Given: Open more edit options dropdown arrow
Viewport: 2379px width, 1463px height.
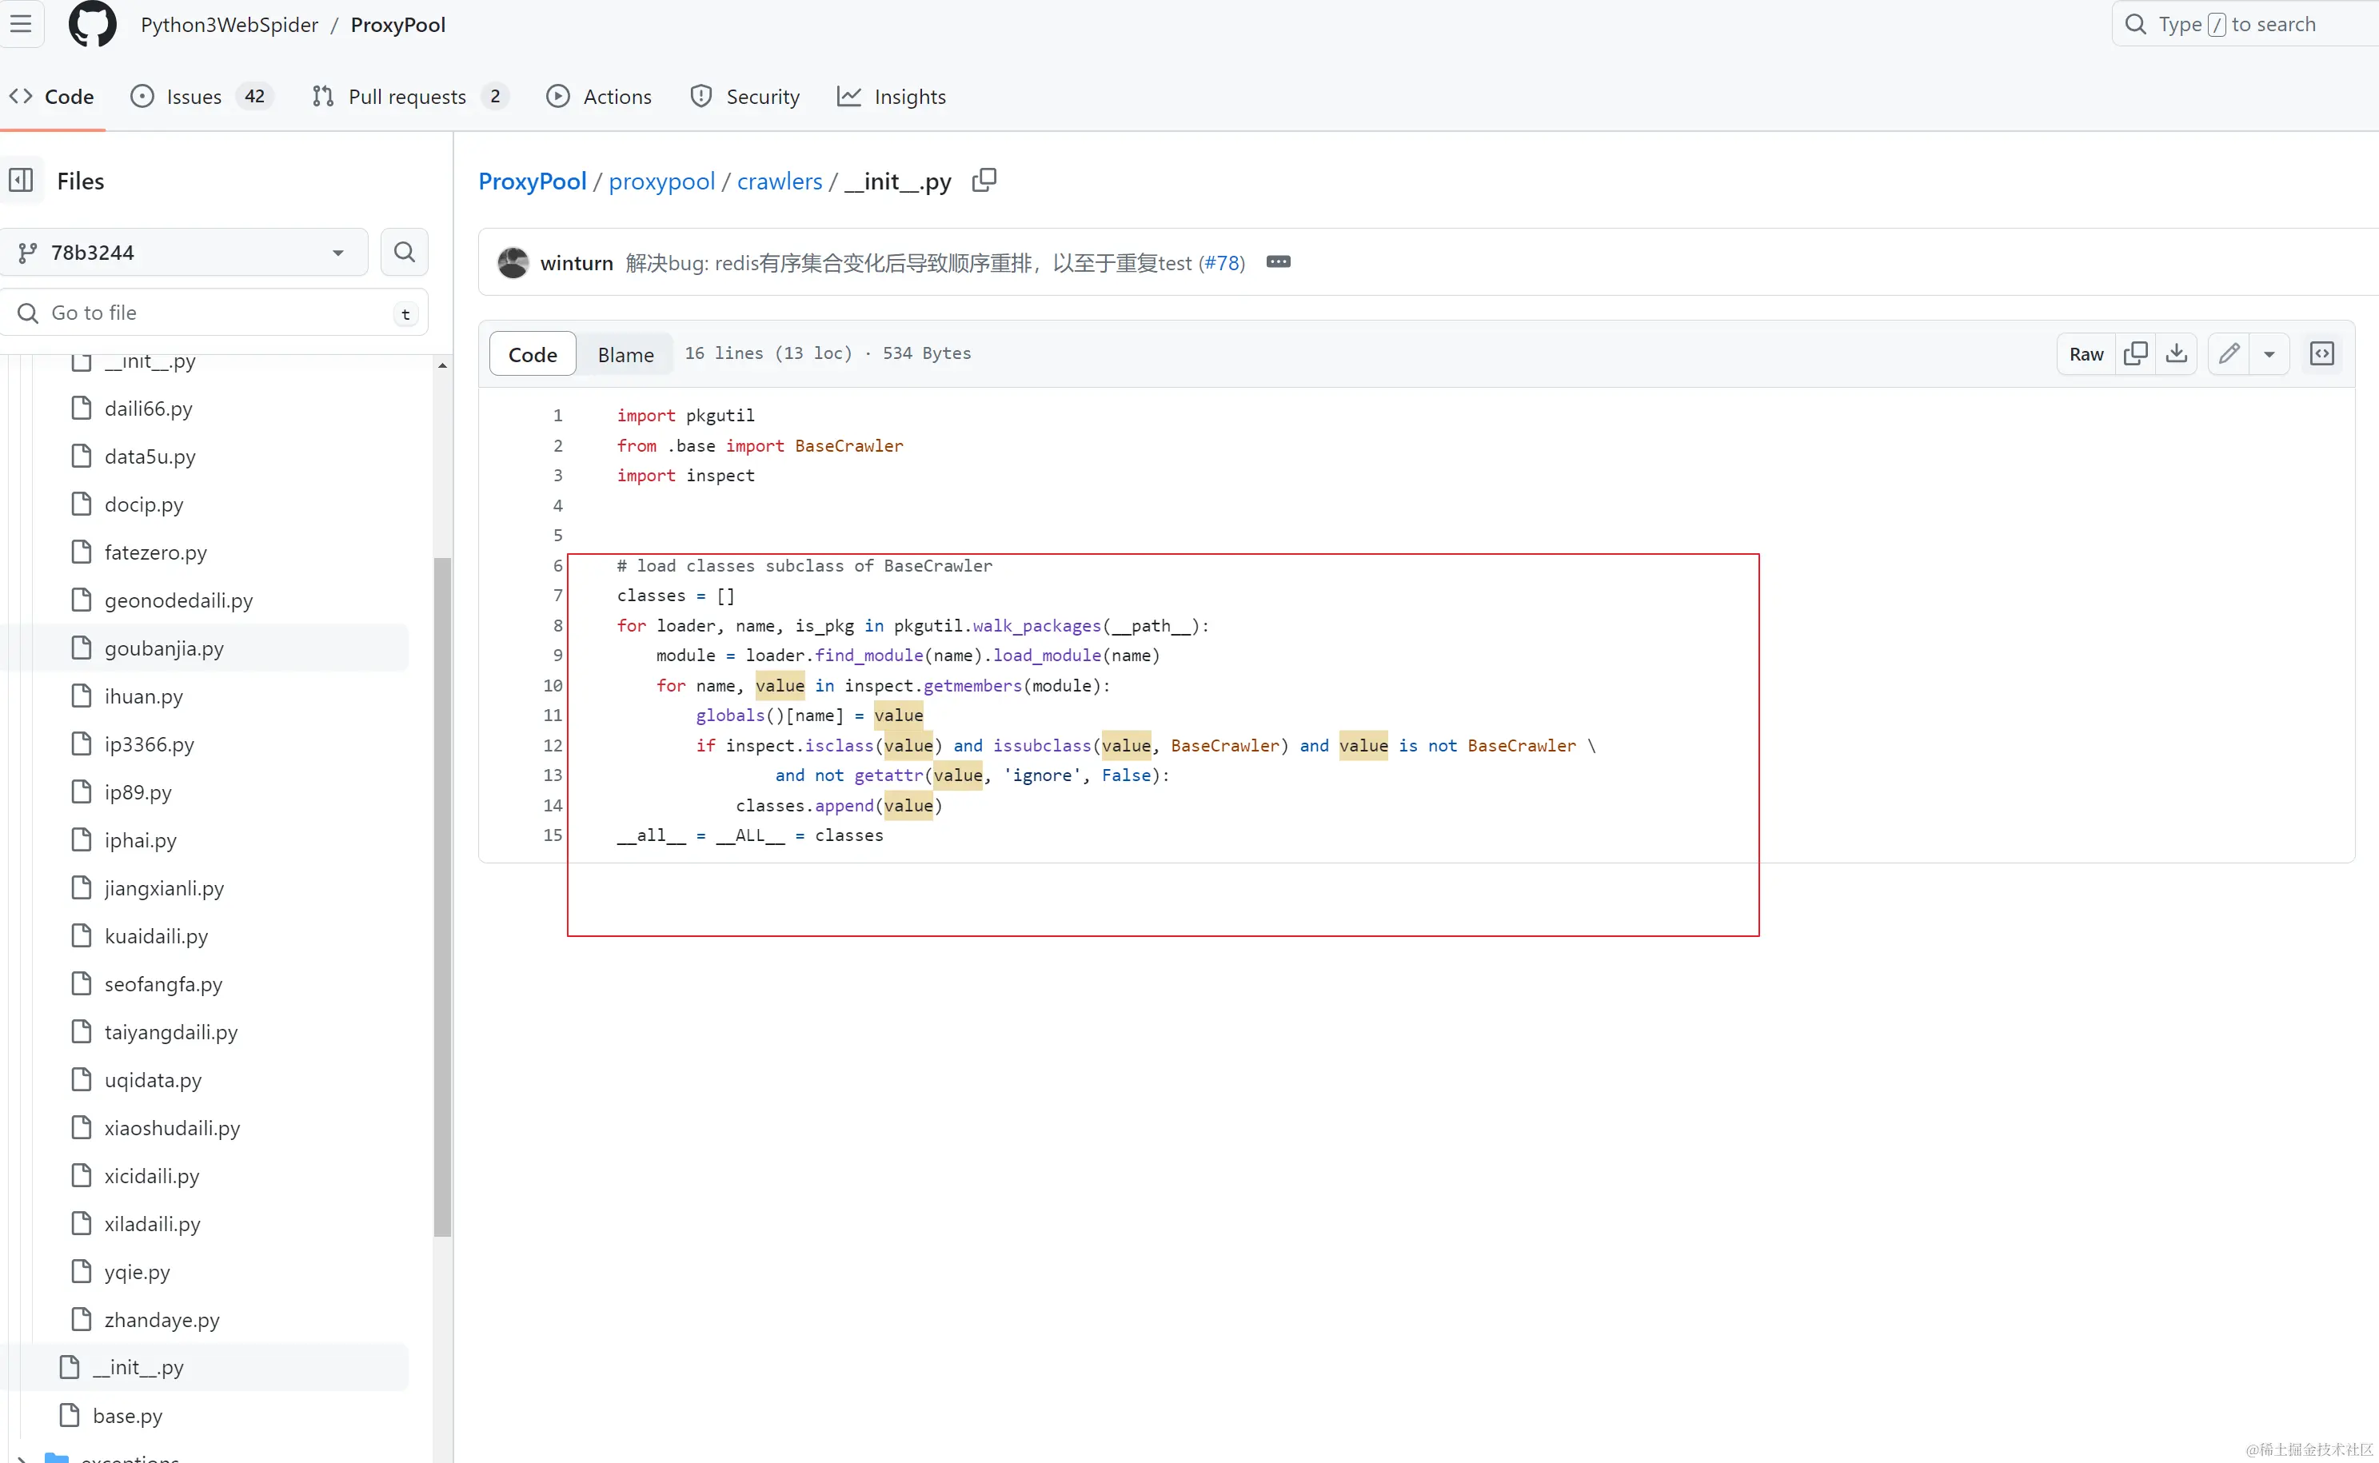Looking at the screenshot, I should [x=2269, y=354].
